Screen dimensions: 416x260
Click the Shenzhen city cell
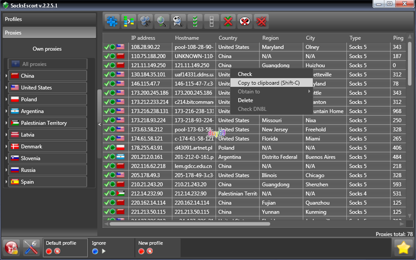point(324,185)
